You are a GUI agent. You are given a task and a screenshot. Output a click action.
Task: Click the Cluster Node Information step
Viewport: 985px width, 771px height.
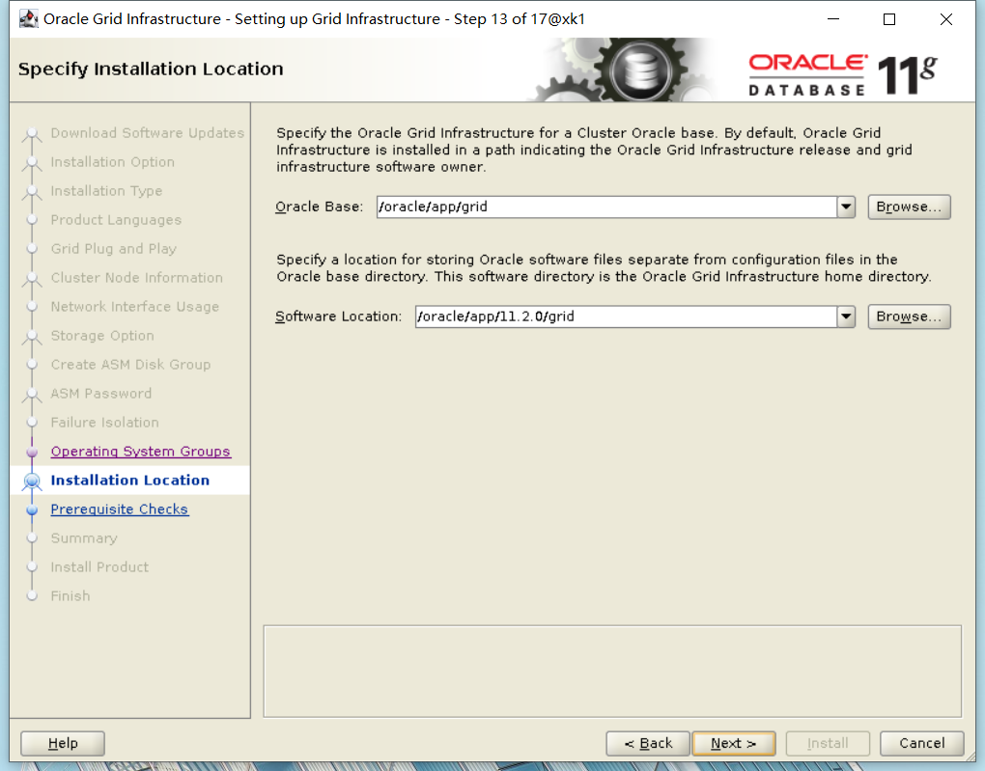[137, 278]
